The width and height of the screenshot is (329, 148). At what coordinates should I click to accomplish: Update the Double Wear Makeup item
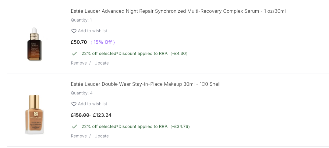101,136
